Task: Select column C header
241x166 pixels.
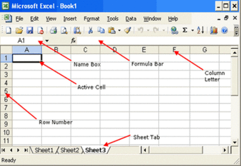Action: [x=85, y=50]
